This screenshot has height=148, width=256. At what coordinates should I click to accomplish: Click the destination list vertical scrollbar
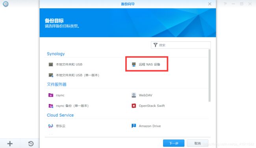coord(210,75)
